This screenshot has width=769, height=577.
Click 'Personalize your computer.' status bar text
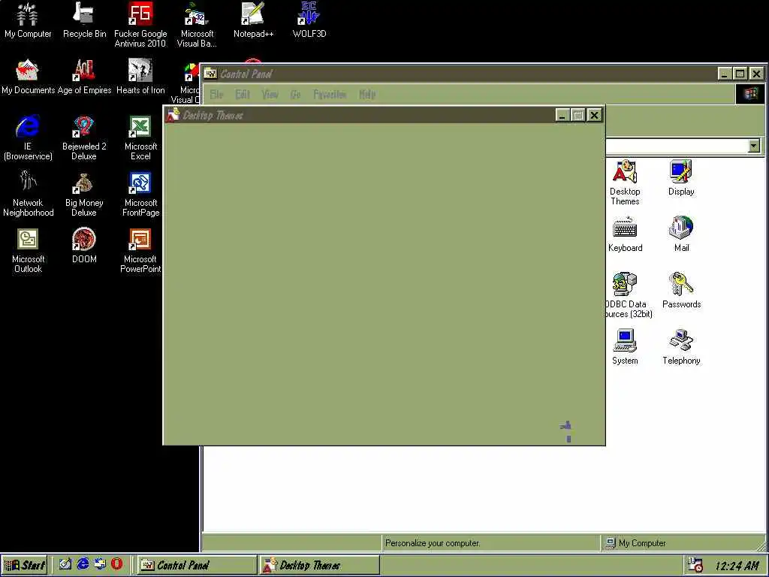point(433,543)
